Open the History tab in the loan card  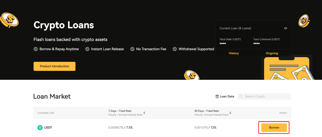234,53
